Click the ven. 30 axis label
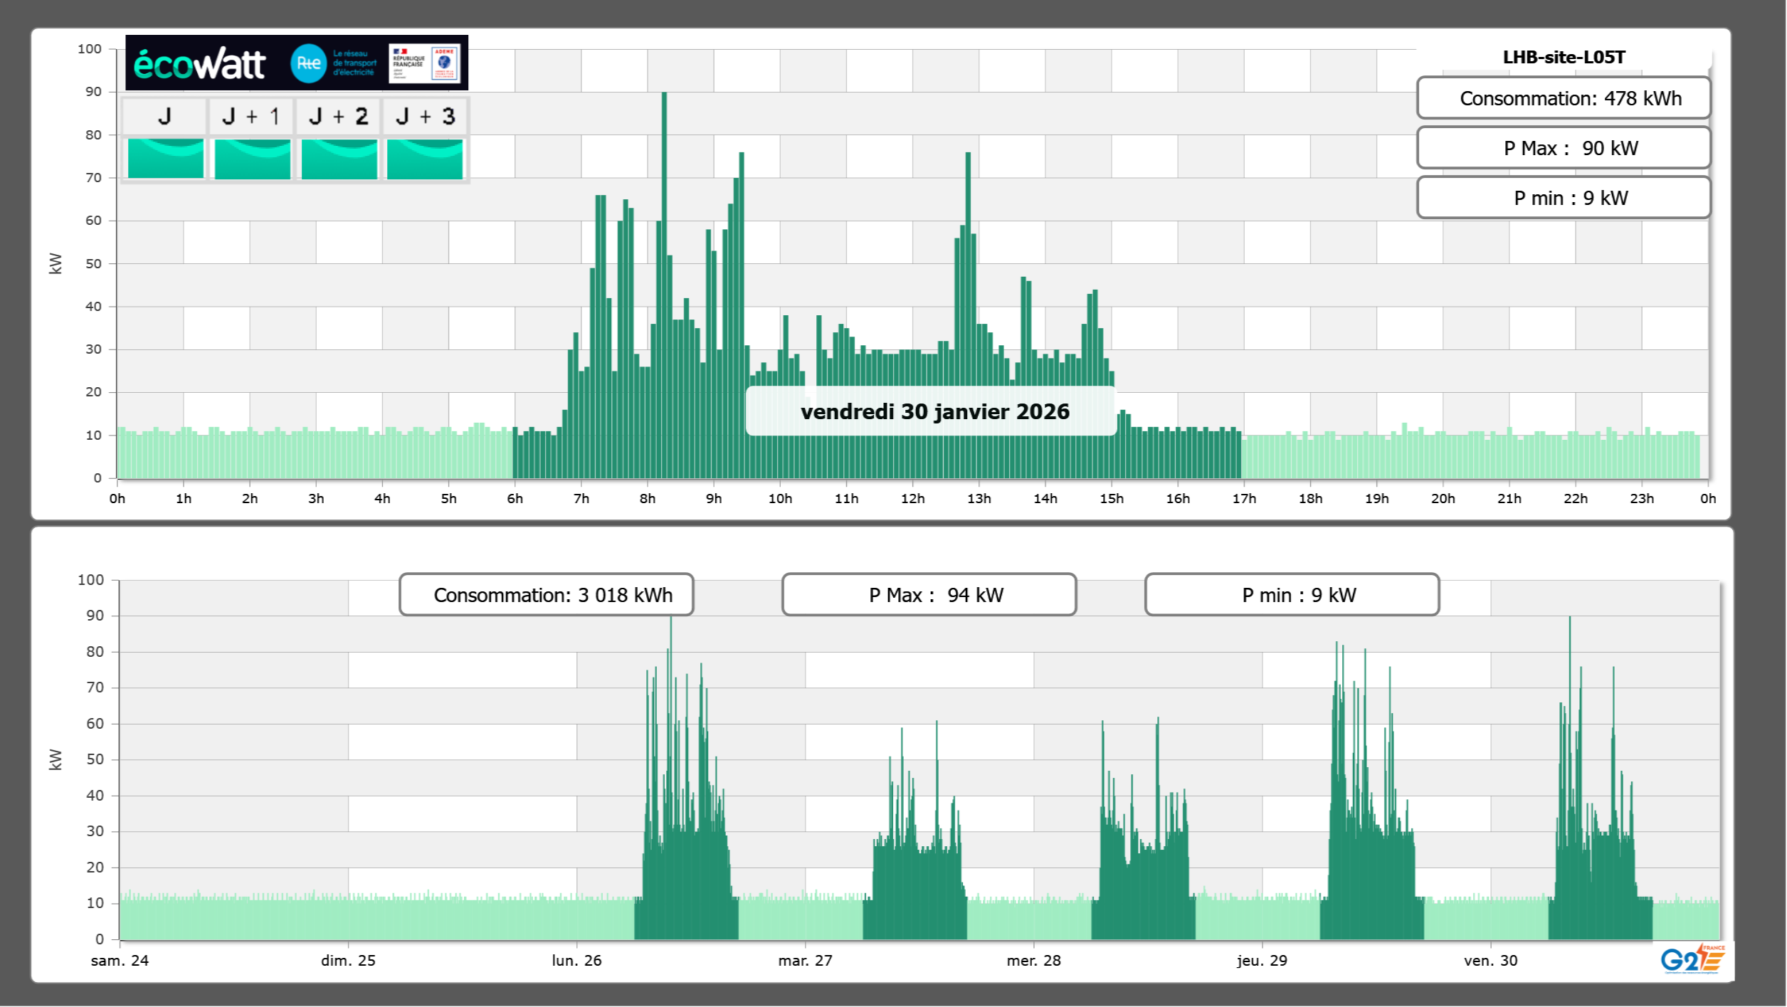 pos(1490,960)
